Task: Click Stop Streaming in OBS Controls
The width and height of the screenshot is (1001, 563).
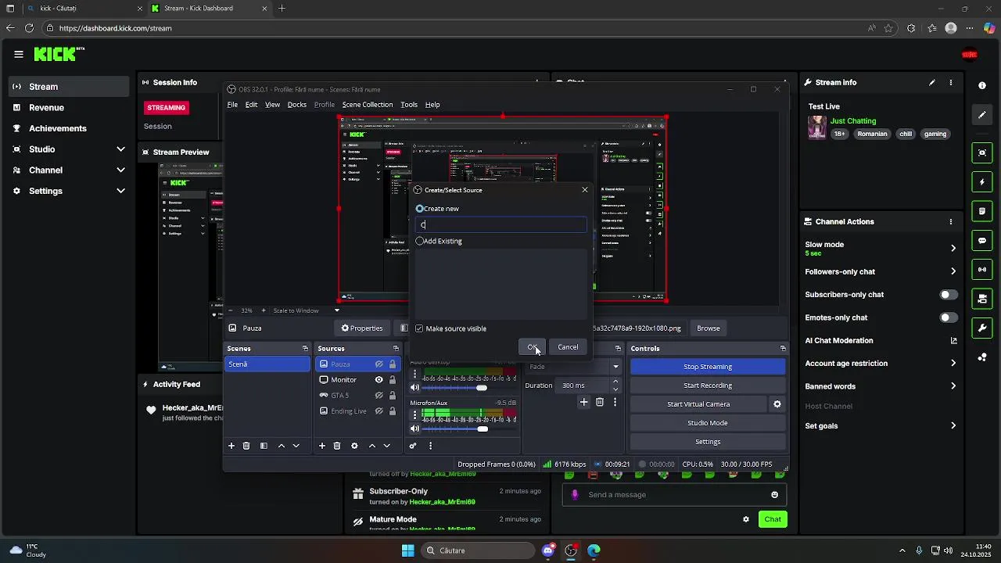Action: click(708, 367)
